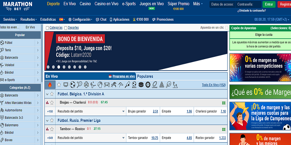Open the Deporte top menu item

[x=53, y=4]
